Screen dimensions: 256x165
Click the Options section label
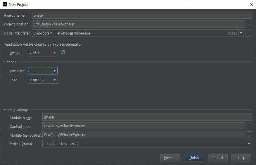[10, 62]
